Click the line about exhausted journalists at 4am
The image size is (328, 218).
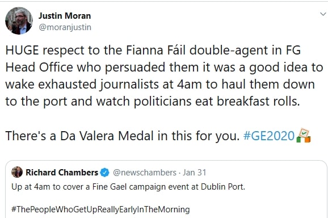[160, 85]
